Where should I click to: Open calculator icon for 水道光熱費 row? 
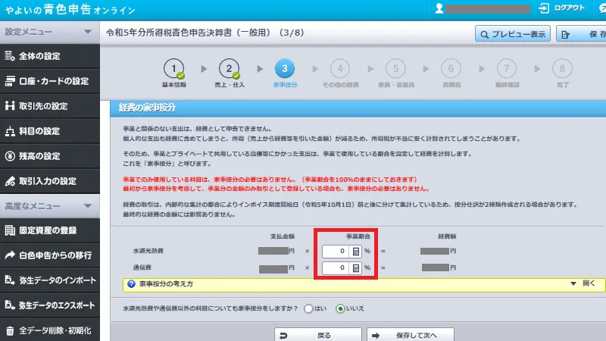pyautogui.click(x=355, y=252)
